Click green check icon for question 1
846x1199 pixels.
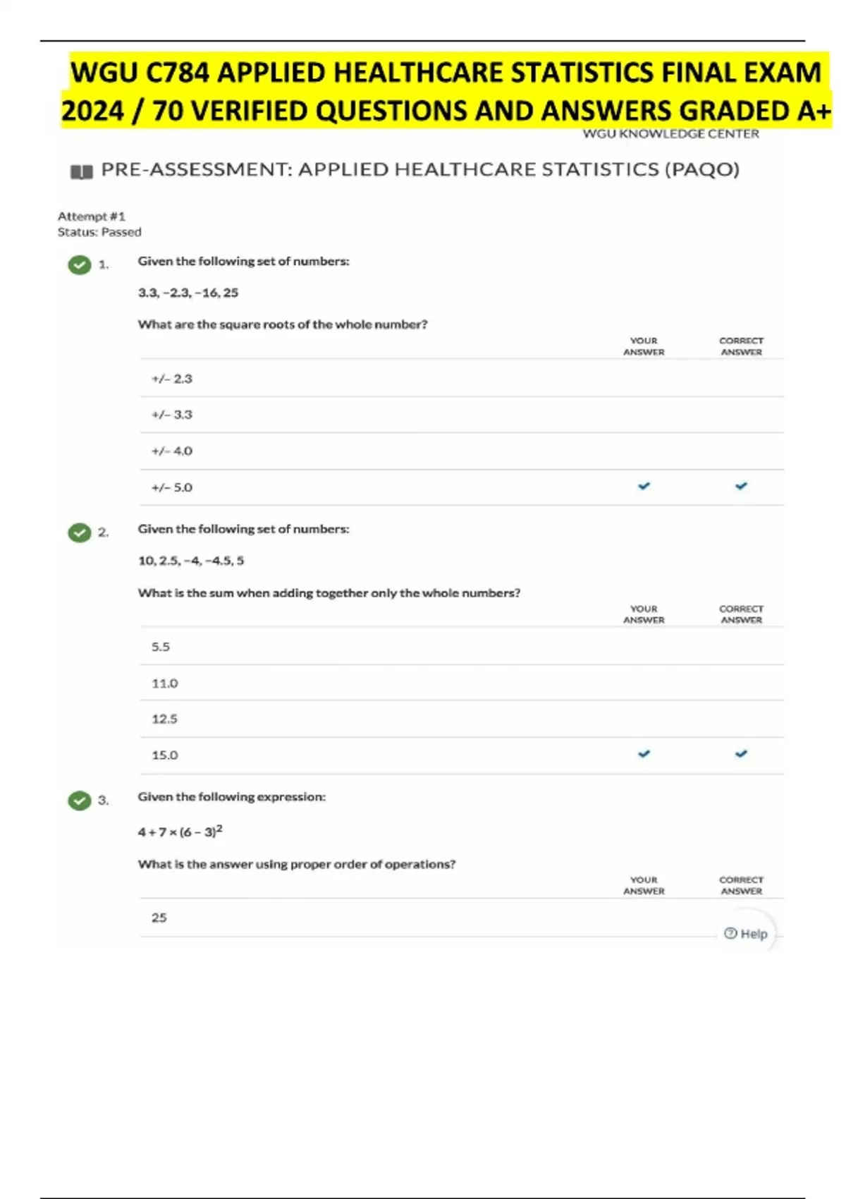click(80, 265)
